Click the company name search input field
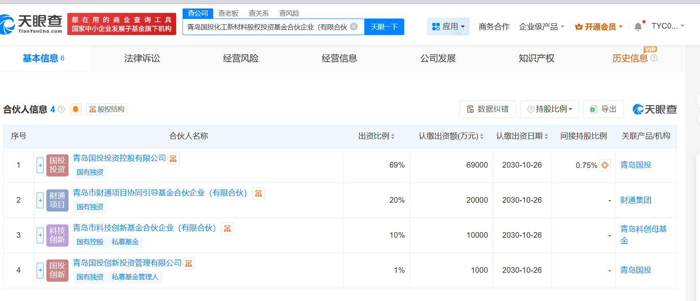The height and width of the screenshot is (301, 700). 266,27
